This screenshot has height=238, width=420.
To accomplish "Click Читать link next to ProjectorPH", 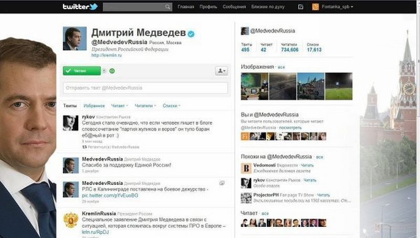I will point(323,195).
